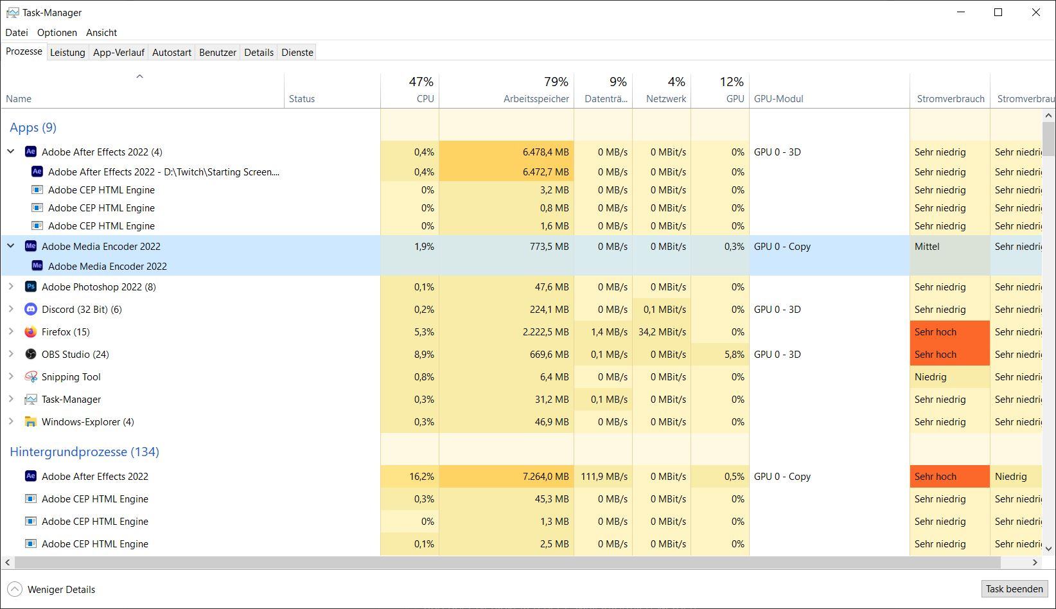Click the Task beenden button

(1014, 589)
